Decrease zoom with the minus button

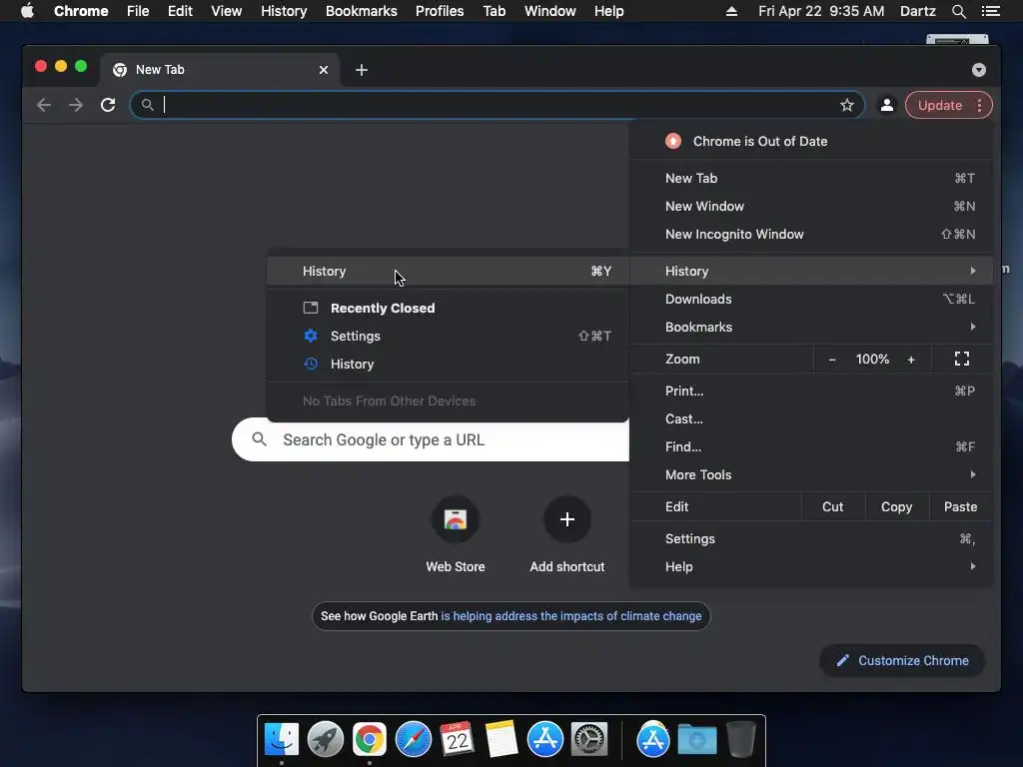[832, 360]
